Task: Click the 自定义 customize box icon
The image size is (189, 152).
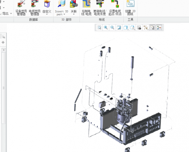Action: coord(47,4)
